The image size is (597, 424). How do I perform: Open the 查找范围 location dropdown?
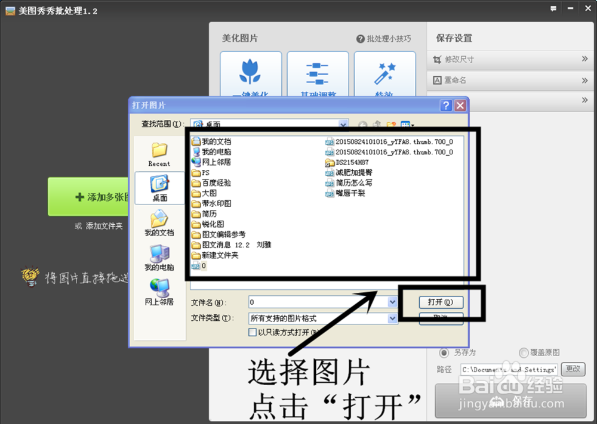343,125
